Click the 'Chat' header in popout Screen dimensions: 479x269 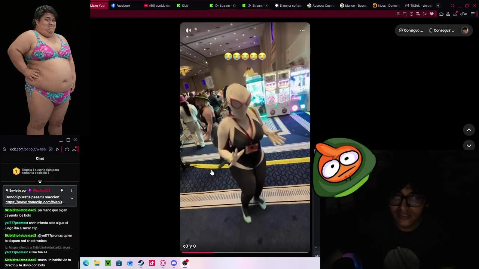pyautogui.click(x=40, y=158)
